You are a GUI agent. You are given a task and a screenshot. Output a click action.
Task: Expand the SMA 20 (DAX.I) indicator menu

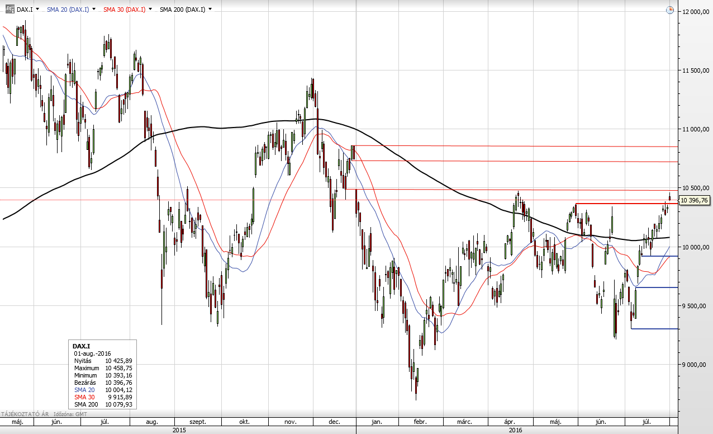pos(93,10)
